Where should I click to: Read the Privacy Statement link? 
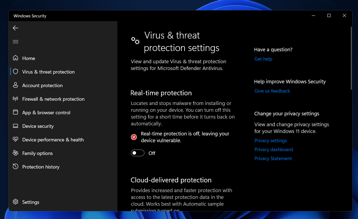click(x=273, y=158)
